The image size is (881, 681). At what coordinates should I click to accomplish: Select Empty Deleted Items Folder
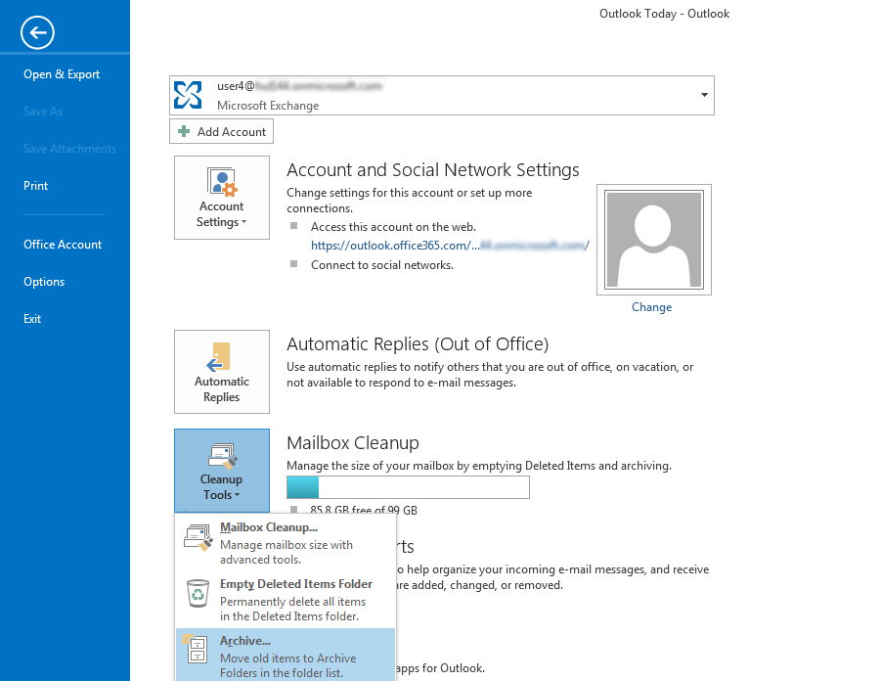[286, 600]
